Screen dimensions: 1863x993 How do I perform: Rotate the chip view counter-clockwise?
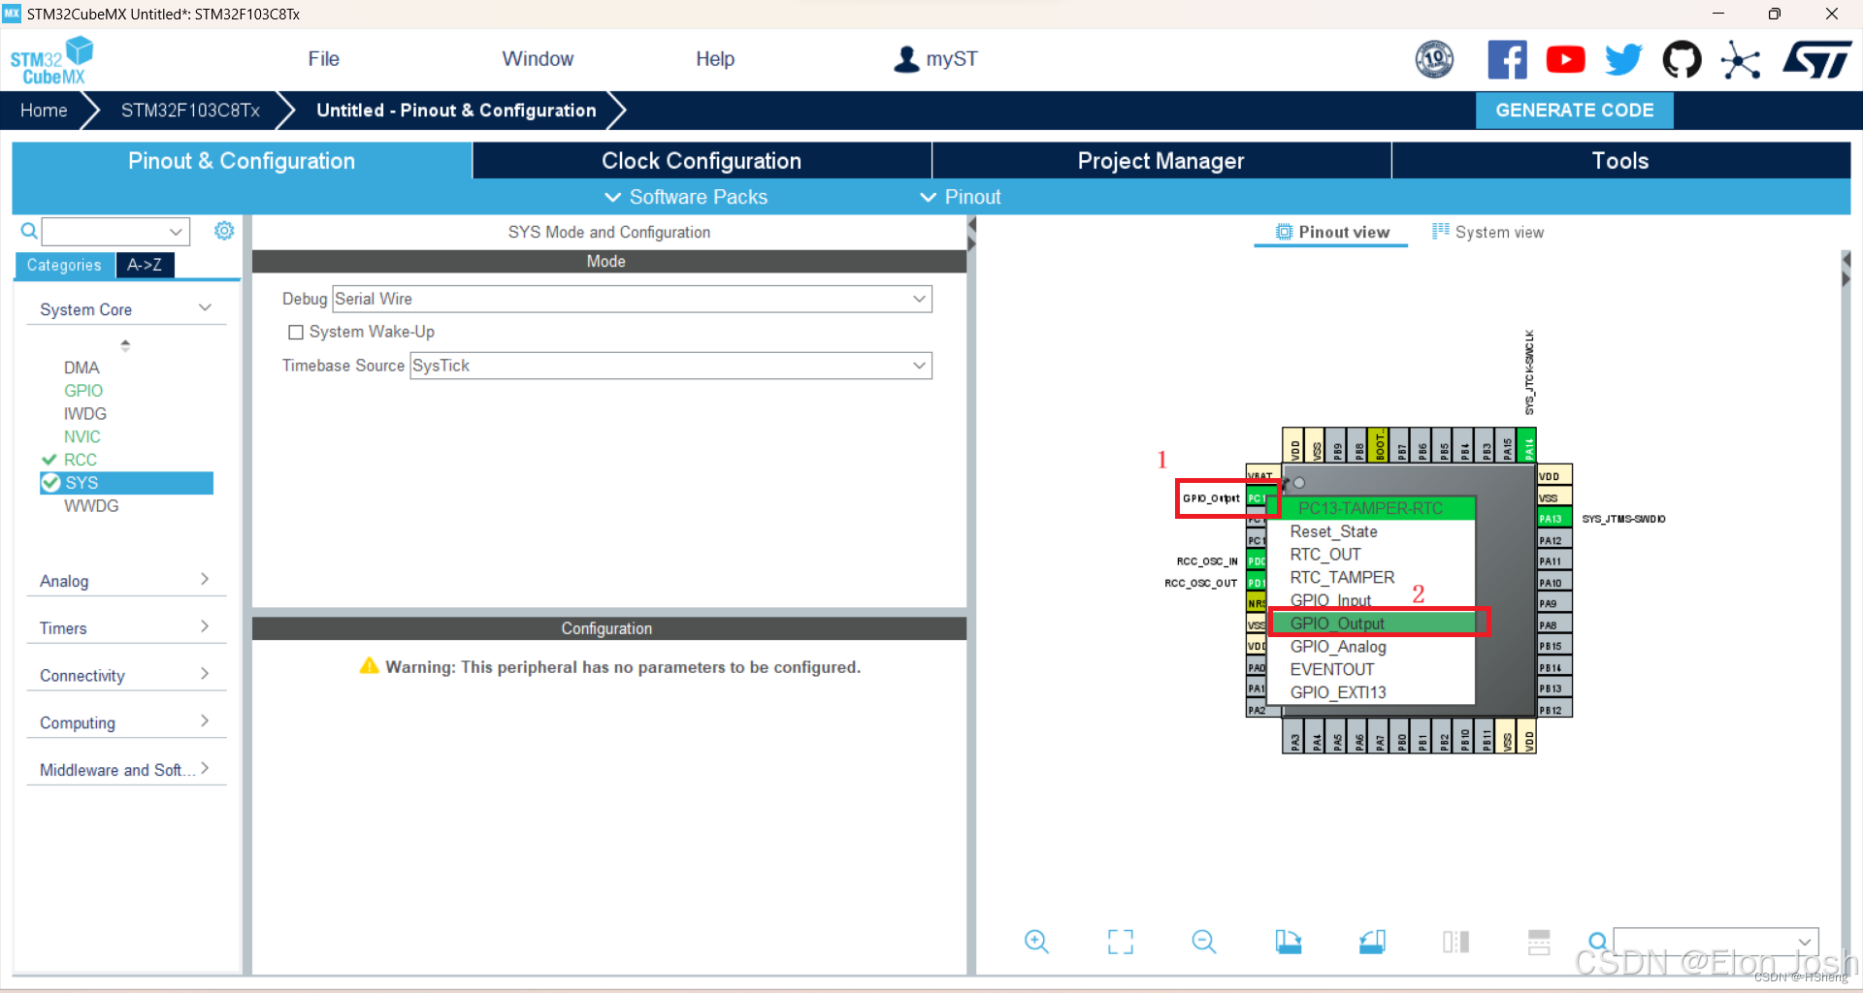click(x=1372, y=941)
